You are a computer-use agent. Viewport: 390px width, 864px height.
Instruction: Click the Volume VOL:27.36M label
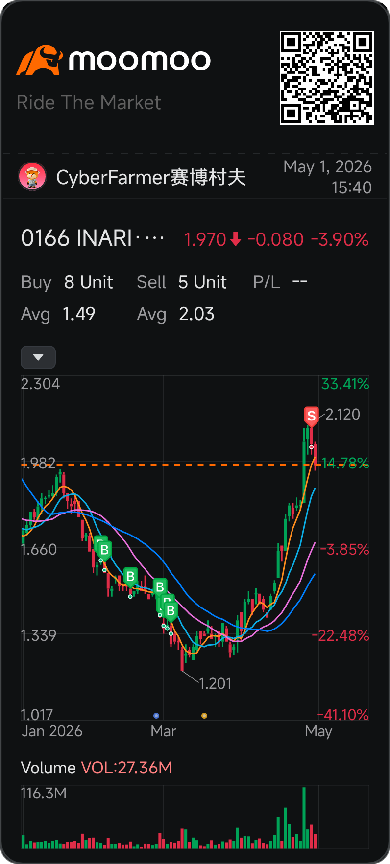(97, 768)
